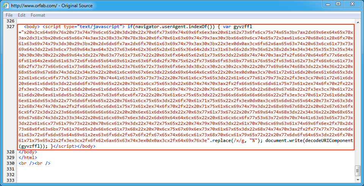364x186 pixels.
Task: Click line number 330
Action: [10, 163]
